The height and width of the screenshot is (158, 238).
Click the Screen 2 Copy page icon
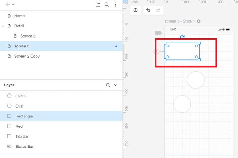coord(9,56)
